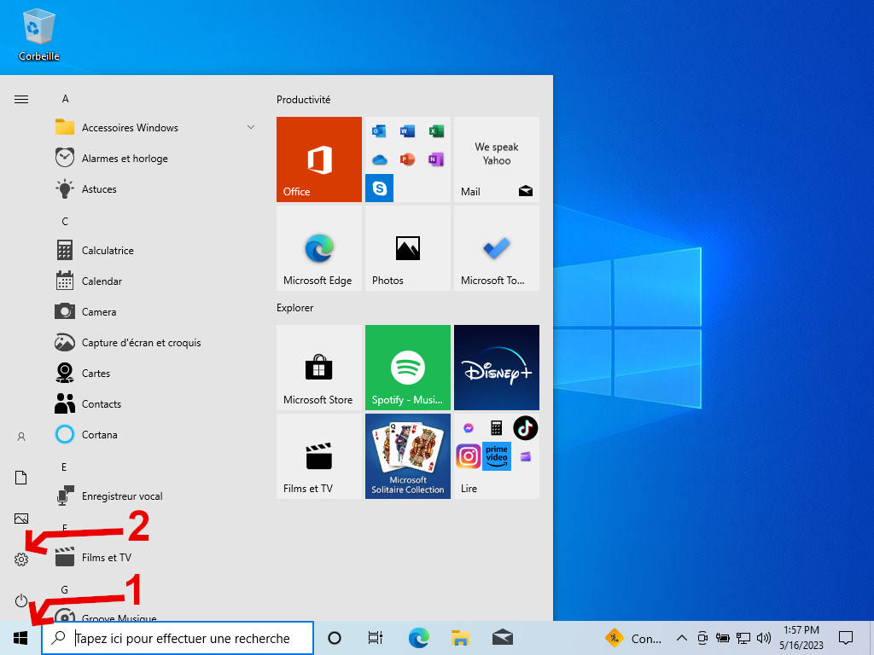This screenshot has width=874, height=655.
Task: Launch Microsoft Edge tile
Action: (x=319, y=248)
